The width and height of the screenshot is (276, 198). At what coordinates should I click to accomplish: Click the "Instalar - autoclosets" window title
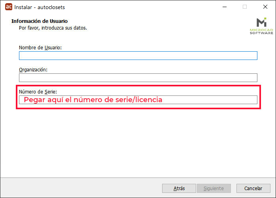pyautogui.click(x=40, y=7)
